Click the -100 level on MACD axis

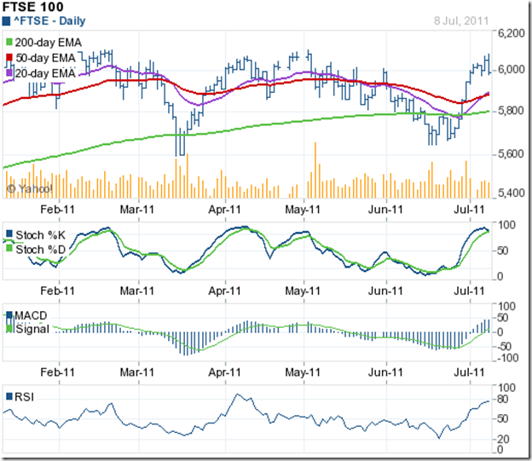click(x=506, y=358)
